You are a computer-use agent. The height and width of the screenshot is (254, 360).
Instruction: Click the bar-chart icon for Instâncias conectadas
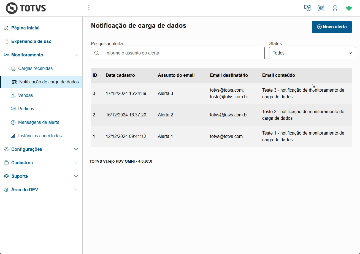pos(13,135)
